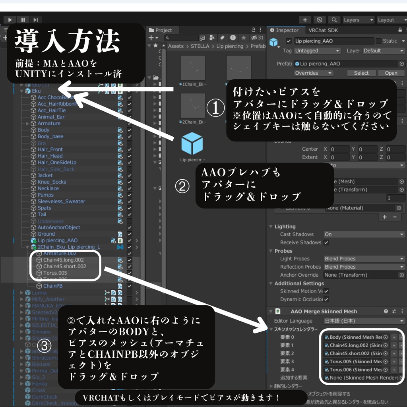Screen dimensions: 407x407
Task: Click the Prefab field object picker circle
Action: (x=401, y=64)
